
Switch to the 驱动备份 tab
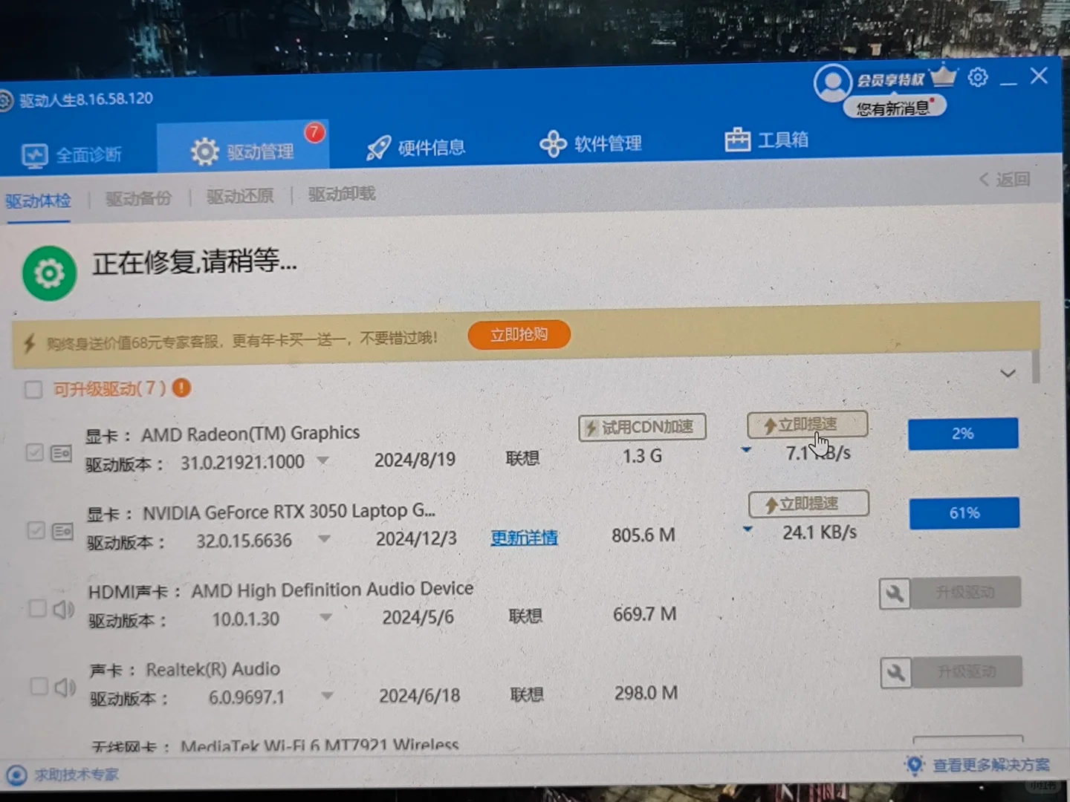137,197
